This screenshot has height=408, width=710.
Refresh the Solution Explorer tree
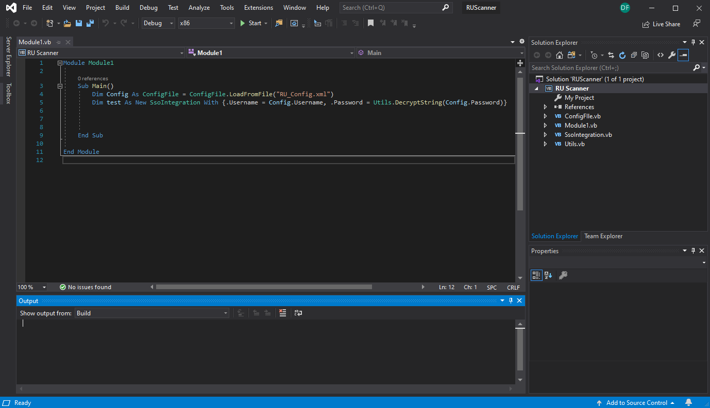click(622, 55)
